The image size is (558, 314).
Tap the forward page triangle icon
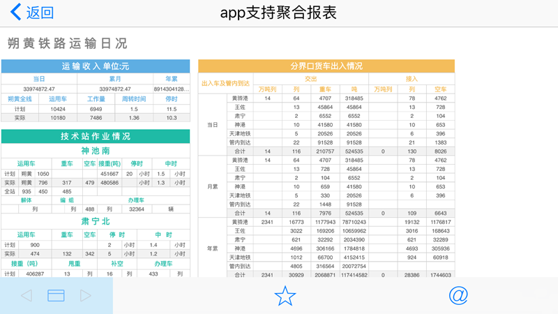[85, 295]
